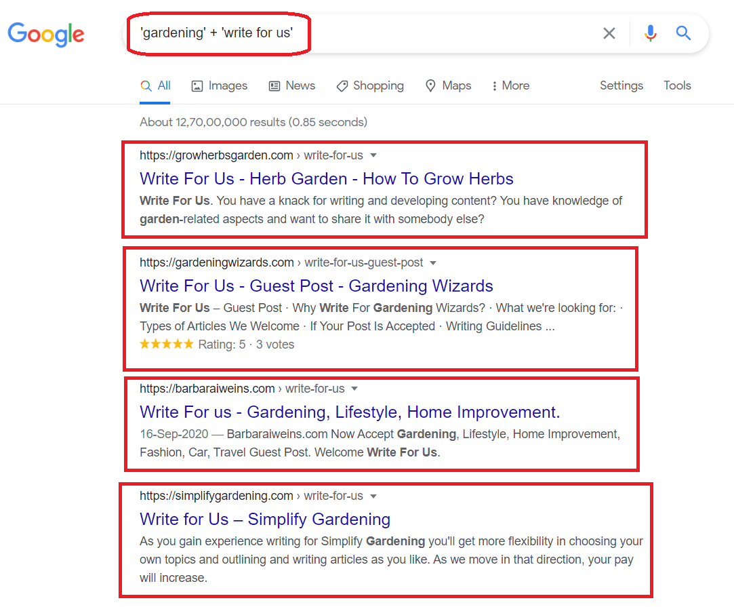Click the simplifygardening.com URL breadcrumb

click(x=251, y=496)
